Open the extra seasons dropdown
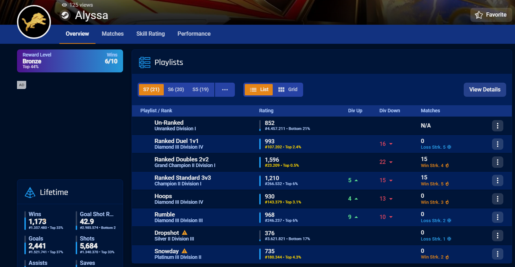 (225, 89)
